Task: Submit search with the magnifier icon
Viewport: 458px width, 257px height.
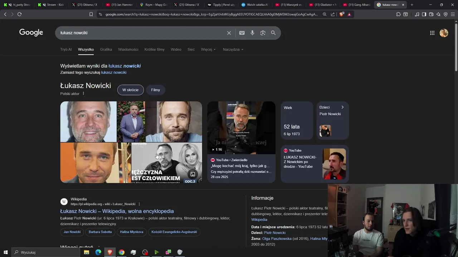Action: pyautogui.click(x=273, y=33)
